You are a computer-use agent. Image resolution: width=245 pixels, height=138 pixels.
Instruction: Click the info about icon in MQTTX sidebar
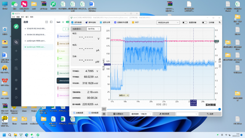[16, 97]
